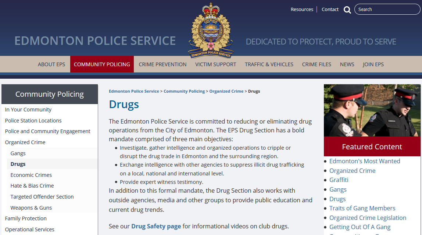
Task: Open the Crime Files menu
Action: (316, 64)
